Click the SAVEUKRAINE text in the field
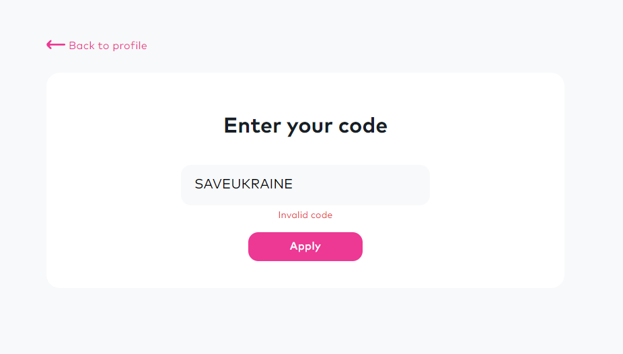The width and height of the screenshot is (623, 354). pos(244,184)
